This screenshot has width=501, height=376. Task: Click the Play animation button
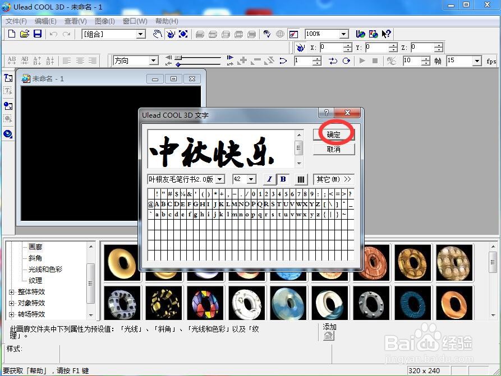tap(362, 61)
